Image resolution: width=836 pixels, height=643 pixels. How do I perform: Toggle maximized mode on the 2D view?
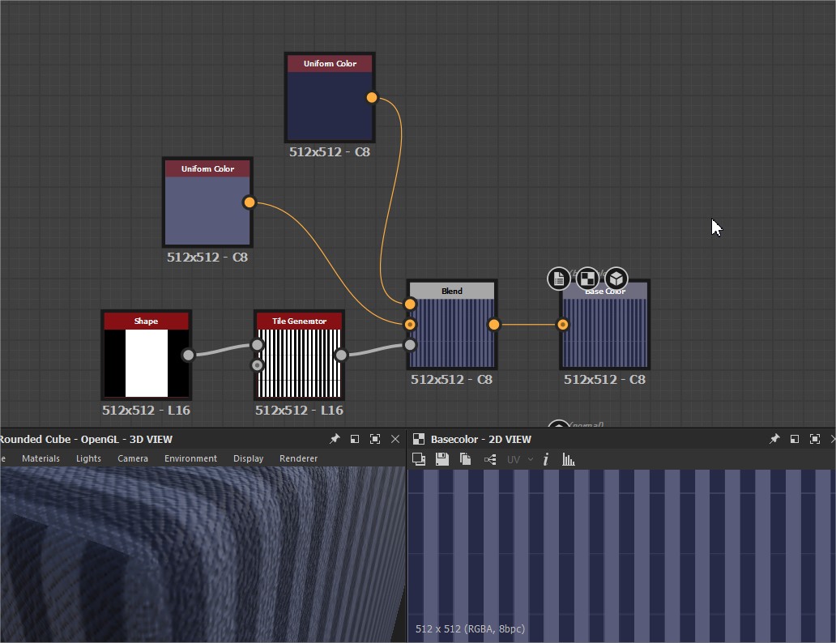814,438
